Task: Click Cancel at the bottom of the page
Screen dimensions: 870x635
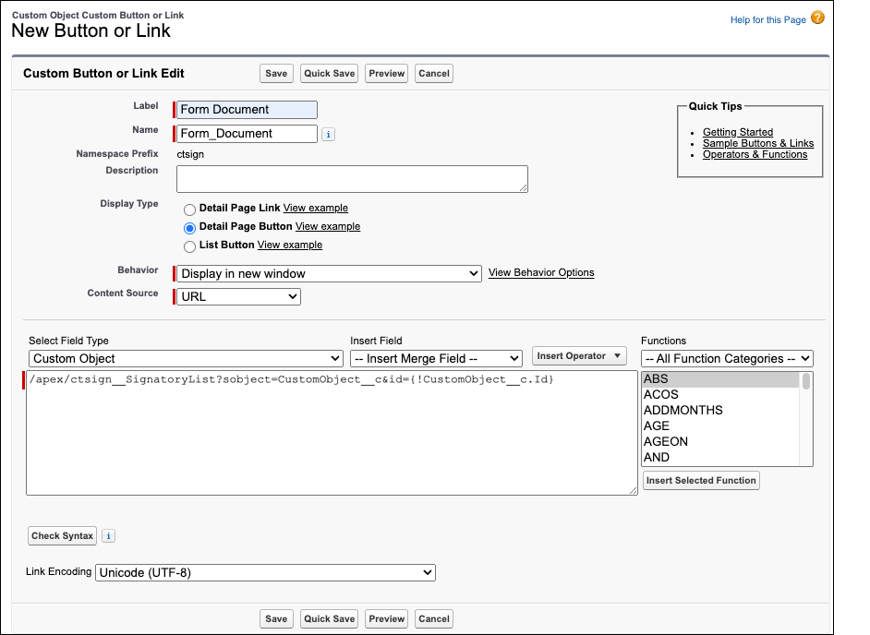Action: (433, 618)
